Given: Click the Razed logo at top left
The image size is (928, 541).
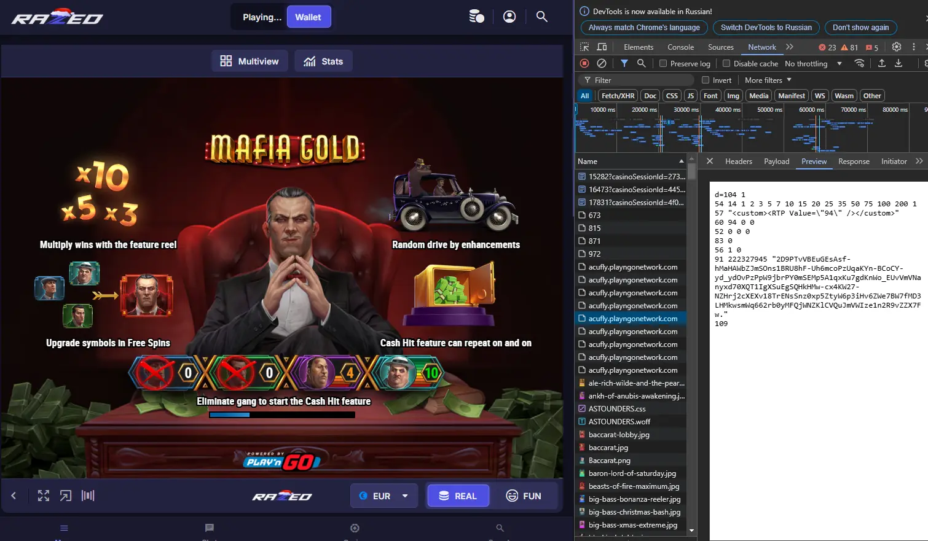Looking at the screenshot, I should [57, 17].
